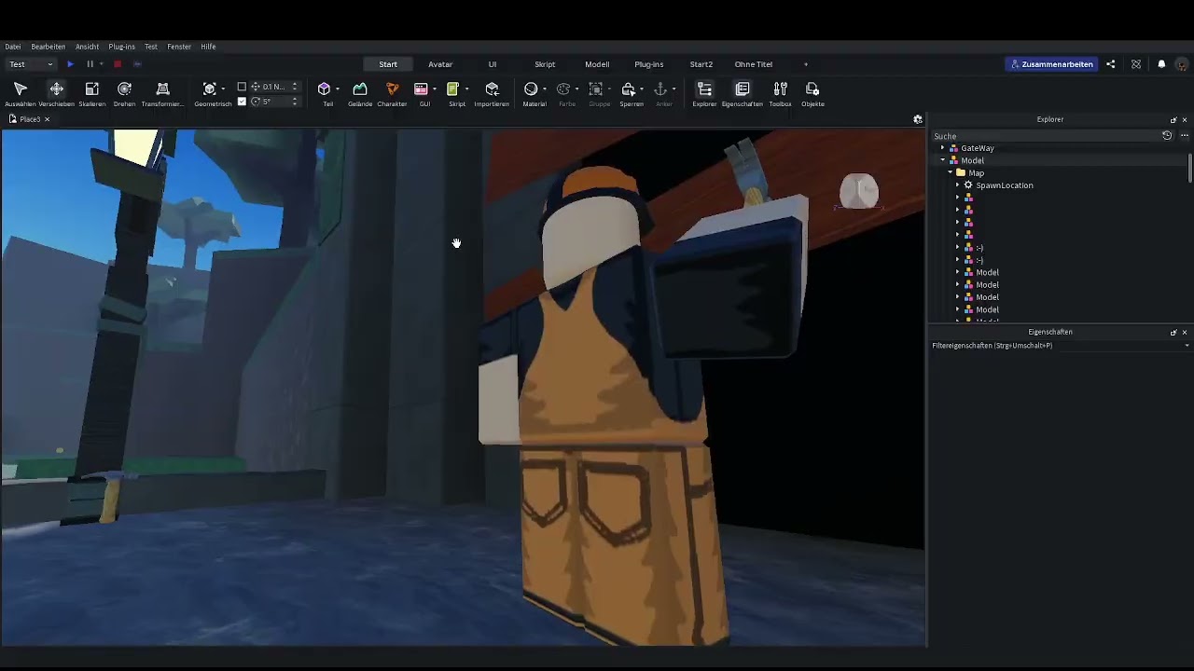
Task: Collapse the Map folder
Action: 951,172
